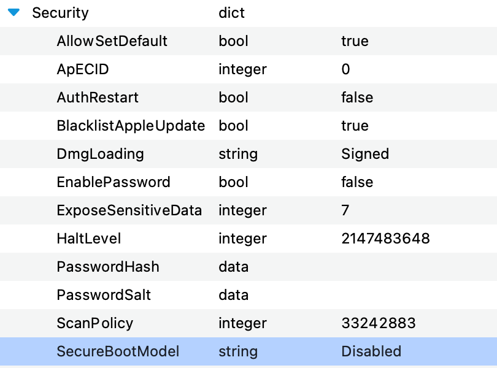This screenshot has width=497, height=368.
Task: Click the true value of AllowSetDefault
Action: [355, 41]
